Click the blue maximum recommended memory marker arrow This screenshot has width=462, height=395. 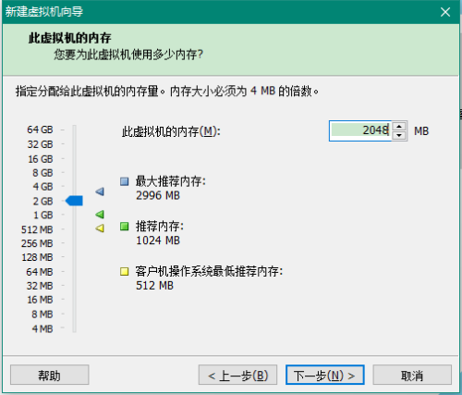coord(100,191)
